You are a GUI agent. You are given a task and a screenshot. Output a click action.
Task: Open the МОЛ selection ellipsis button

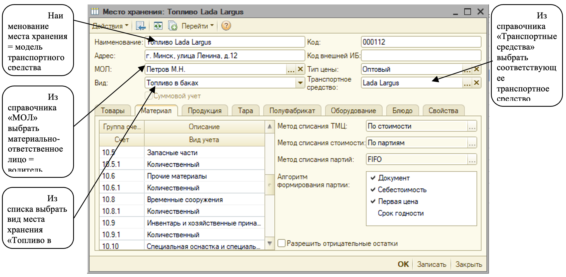coord(291,69)
